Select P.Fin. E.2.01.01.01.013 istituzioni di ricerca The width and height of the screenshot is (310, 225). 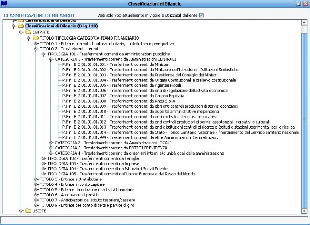click(178, 127)
